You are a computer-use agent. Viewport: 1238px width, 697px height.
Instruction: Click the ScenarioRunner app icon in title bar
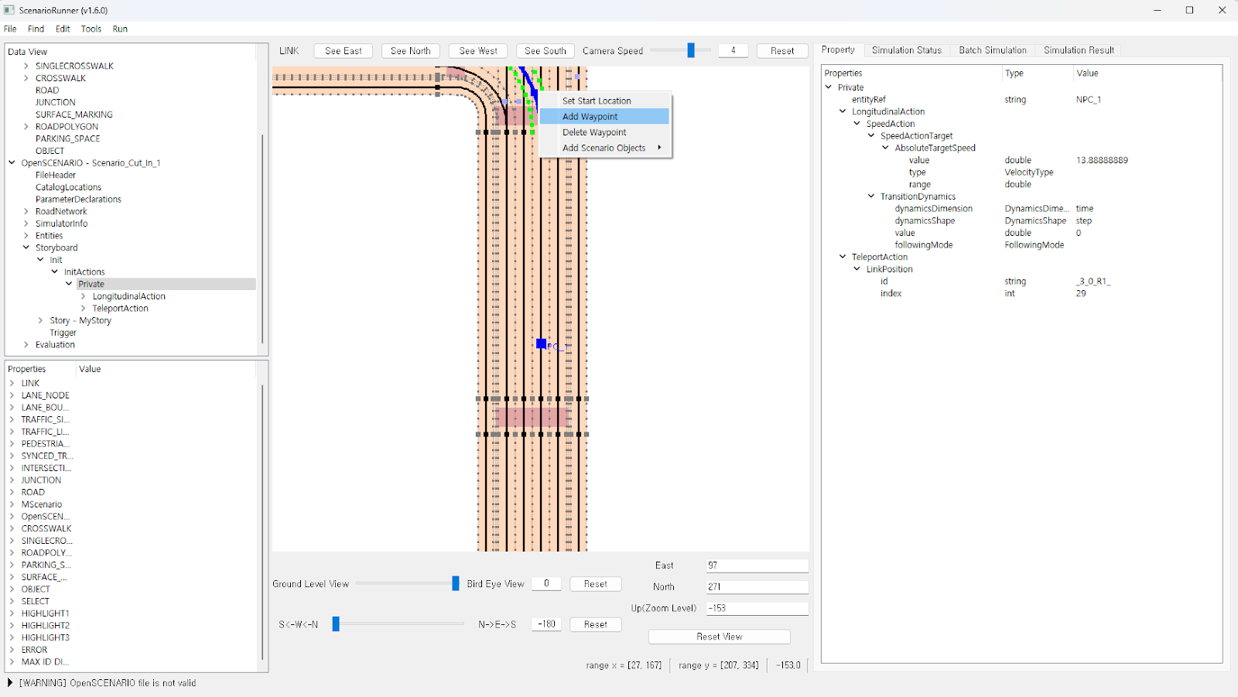tap(9, 10)
